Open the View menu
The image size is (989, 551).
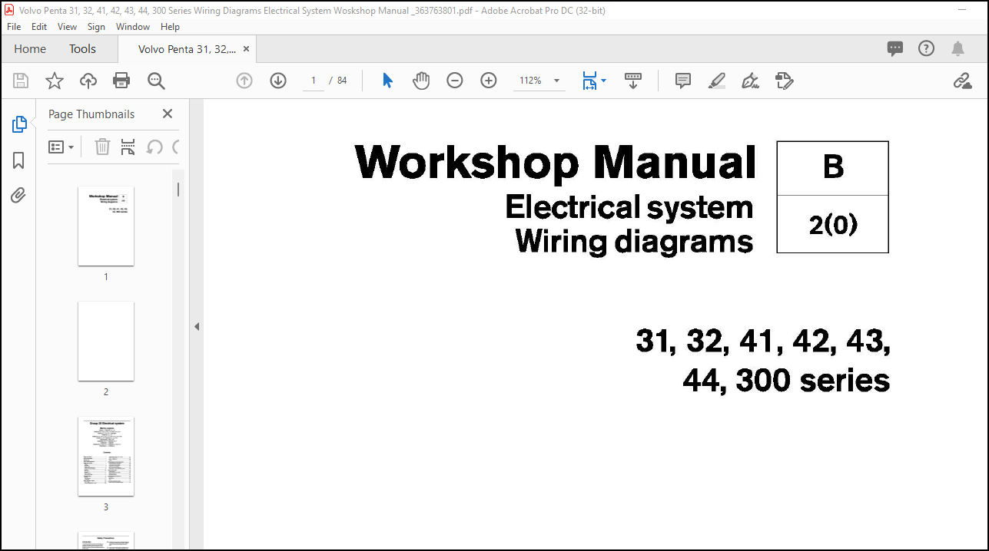tap(68, 26)
